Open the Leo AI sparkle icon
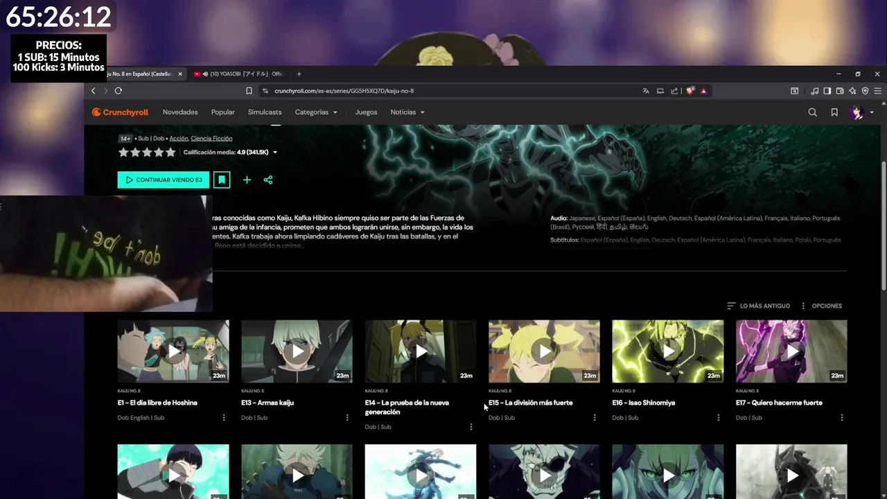Viewport: 887px width, 499px height. pyautogui.click(x=852, y=91)
